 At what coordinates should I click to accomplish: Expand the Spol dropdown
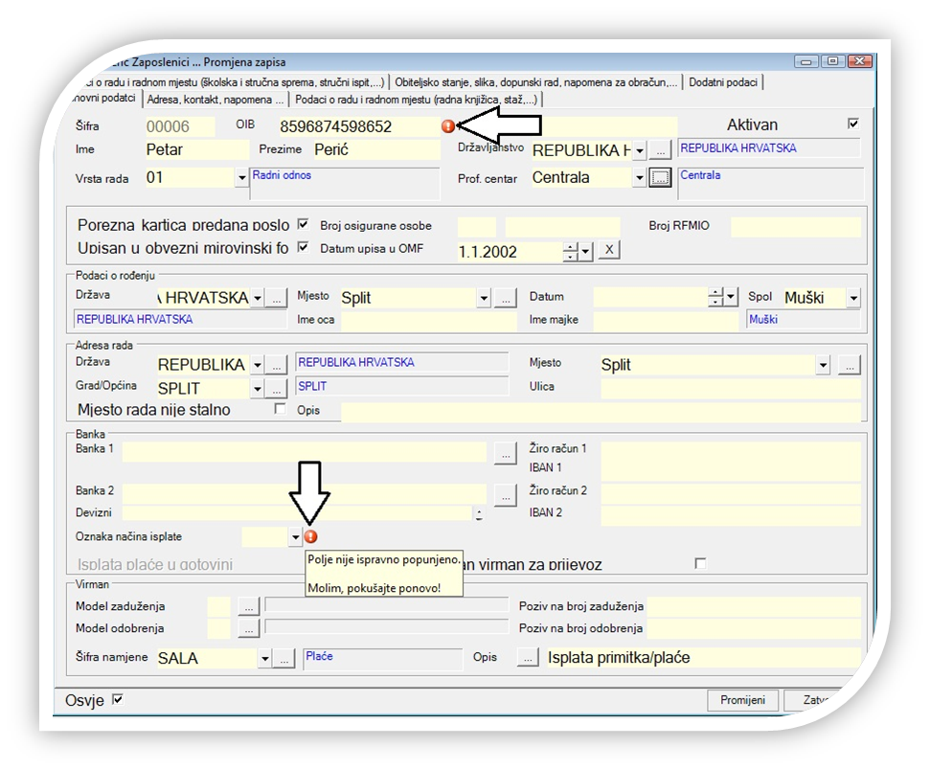[x=852, y=298]
